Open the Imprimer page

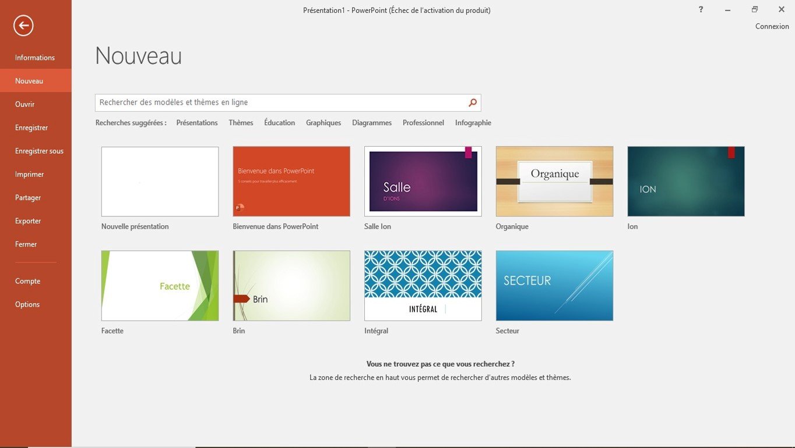pyautogui.click(x=30, y=174)
